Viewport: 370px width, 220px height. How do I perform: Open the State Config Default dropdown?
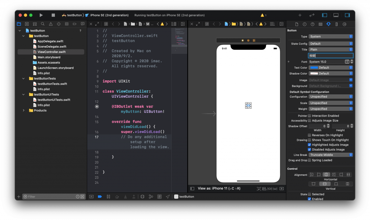point(331,44)
